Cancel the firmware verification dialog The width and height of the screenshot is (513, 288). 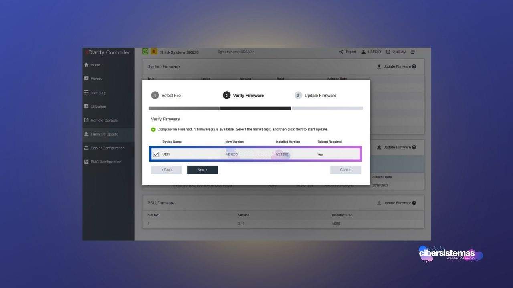[345, 170]
